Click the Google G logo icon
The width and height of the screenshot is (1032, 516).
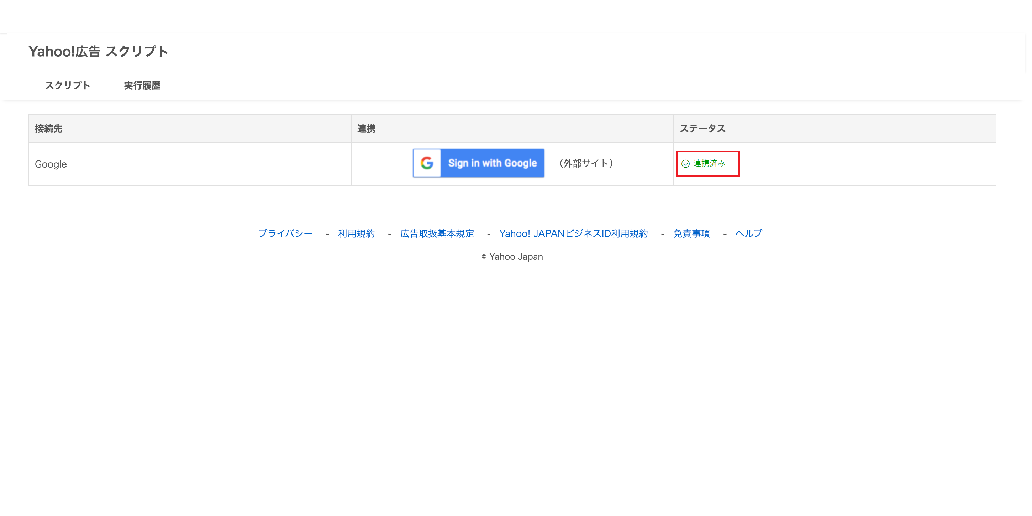pos(427,163)
